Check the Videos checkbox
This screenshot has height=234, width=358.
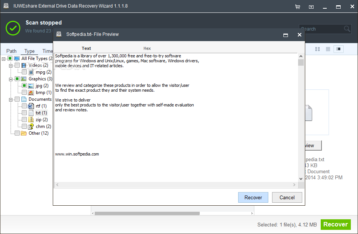click(x=17, y=65)
